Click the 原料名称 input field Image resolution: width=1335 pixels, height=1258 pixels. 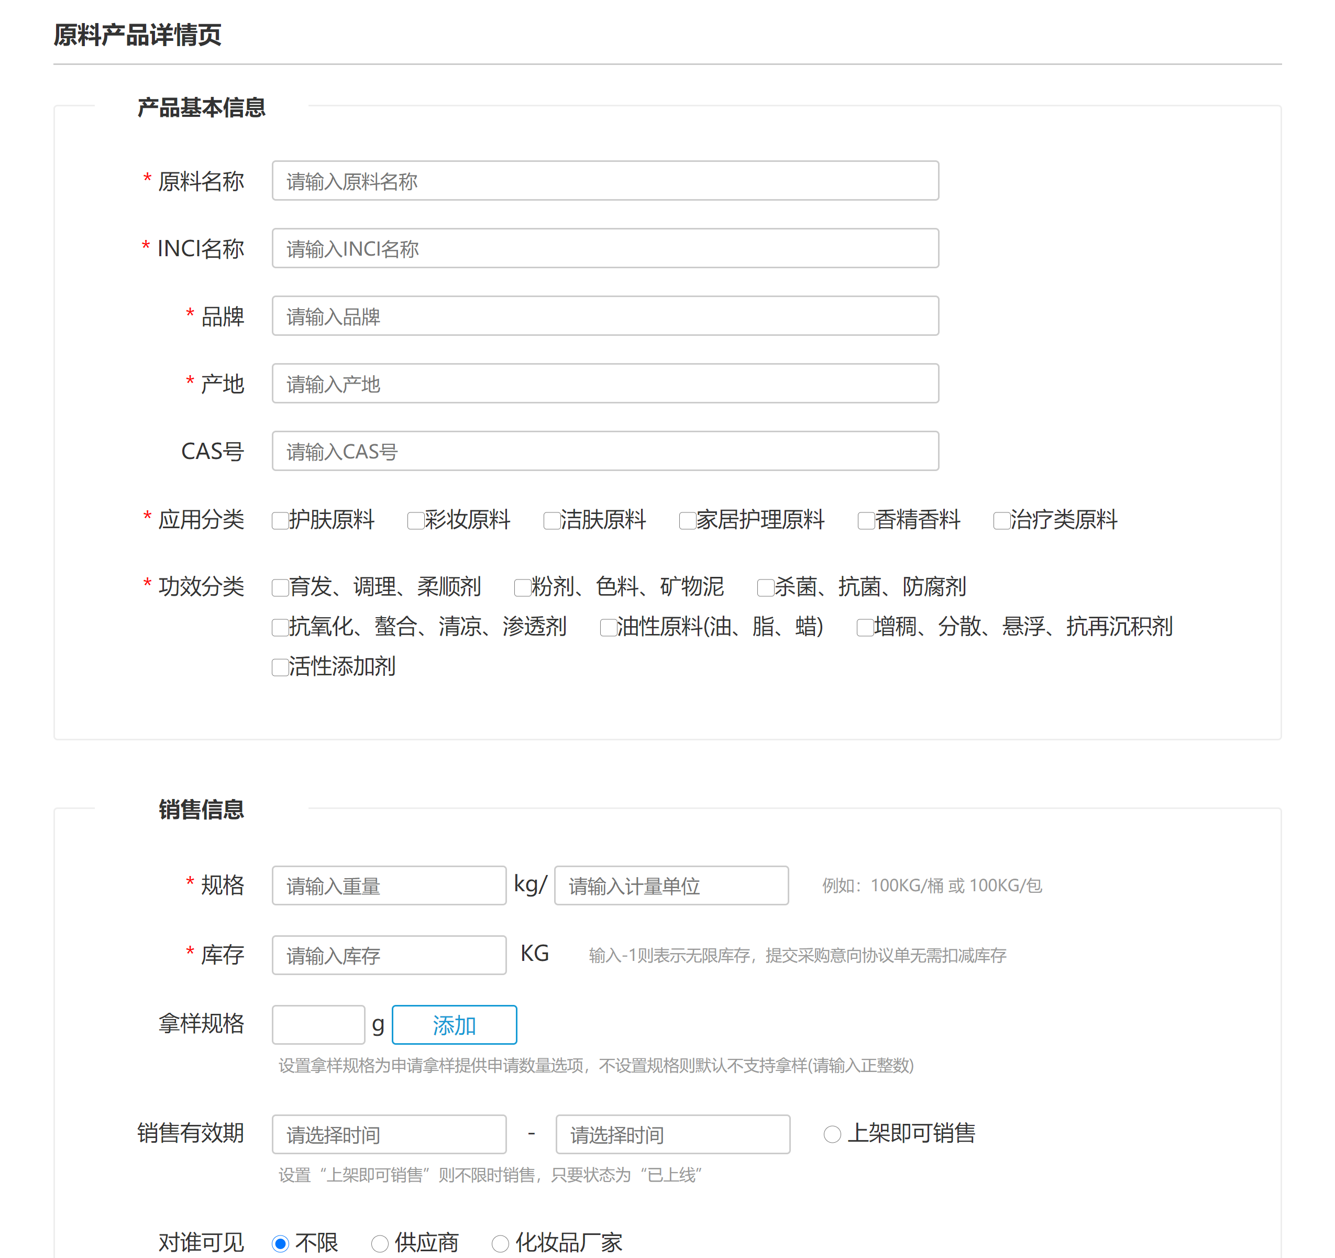tap(605, 181)
